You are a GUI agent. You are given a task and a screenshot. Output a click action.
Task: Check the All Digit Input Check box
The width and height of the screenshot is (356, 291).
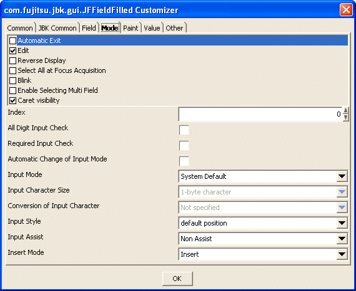click(184, 130)
